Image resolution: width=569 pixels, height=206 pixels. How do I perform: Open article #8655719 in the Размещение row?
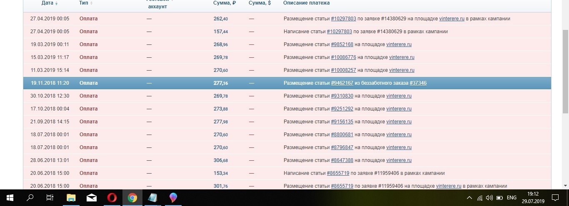click(x=342, y=186)
